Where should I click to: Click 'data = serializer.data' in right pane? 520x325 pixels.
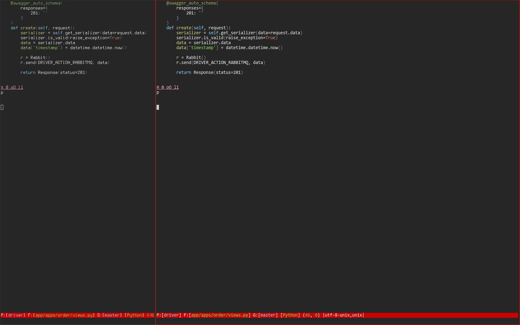click(203, 43)
